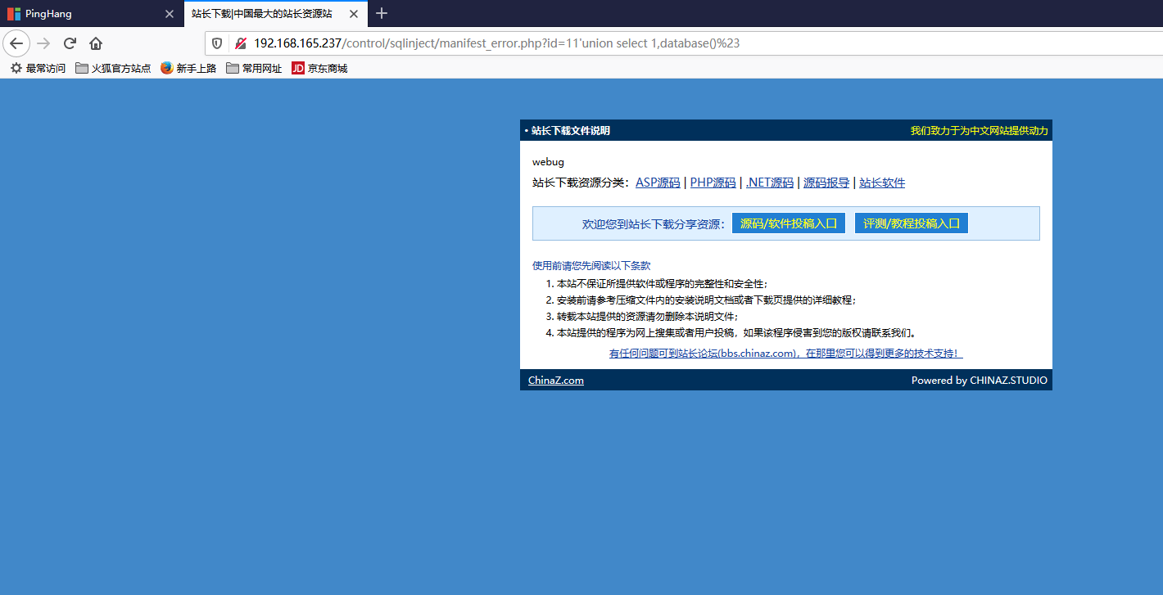Show the insecure connection padlock info
This screenshot has height=595, width=1163.
tap(240, 43)
